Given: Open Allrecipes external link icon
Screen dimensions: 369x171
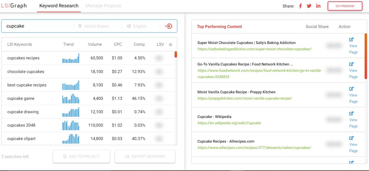Looking at the screenshot, I should coord(351,138).
